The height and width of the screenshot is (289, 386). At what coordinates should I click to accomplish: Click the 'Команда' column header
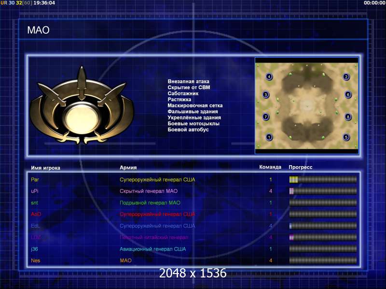[270, 167]
